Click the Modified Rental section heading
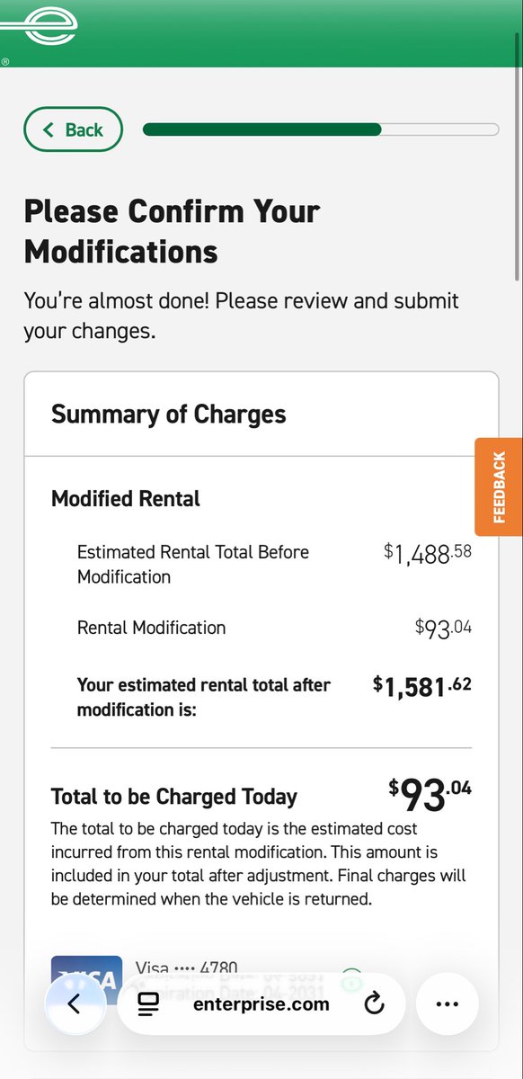Viewport: 523px width, 1079px height. [x=126, y=499]
